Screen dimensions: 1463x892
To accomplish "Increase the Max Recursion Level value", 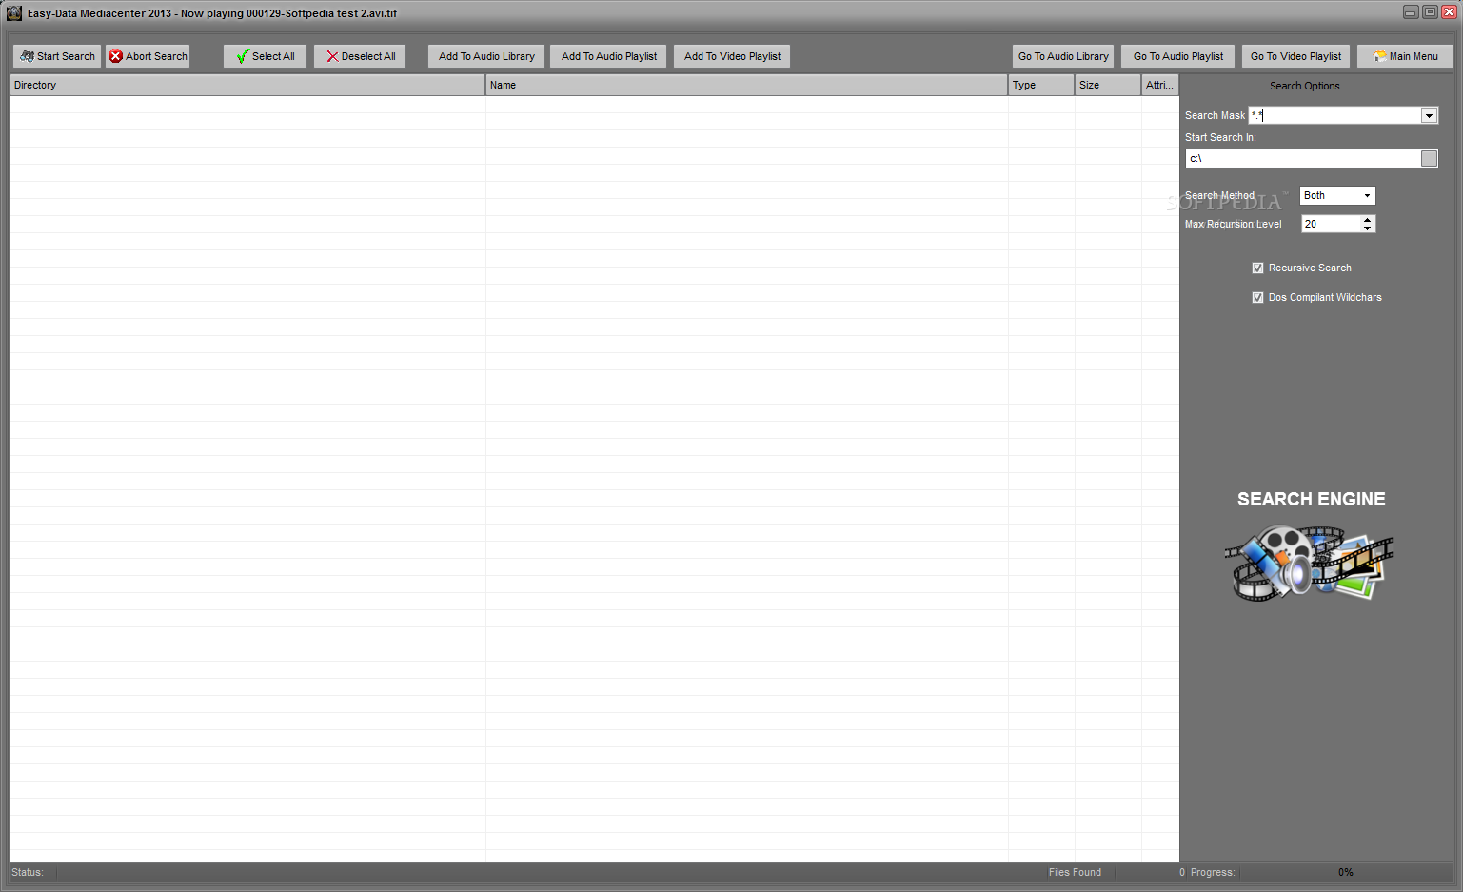I will [1368, 220].
